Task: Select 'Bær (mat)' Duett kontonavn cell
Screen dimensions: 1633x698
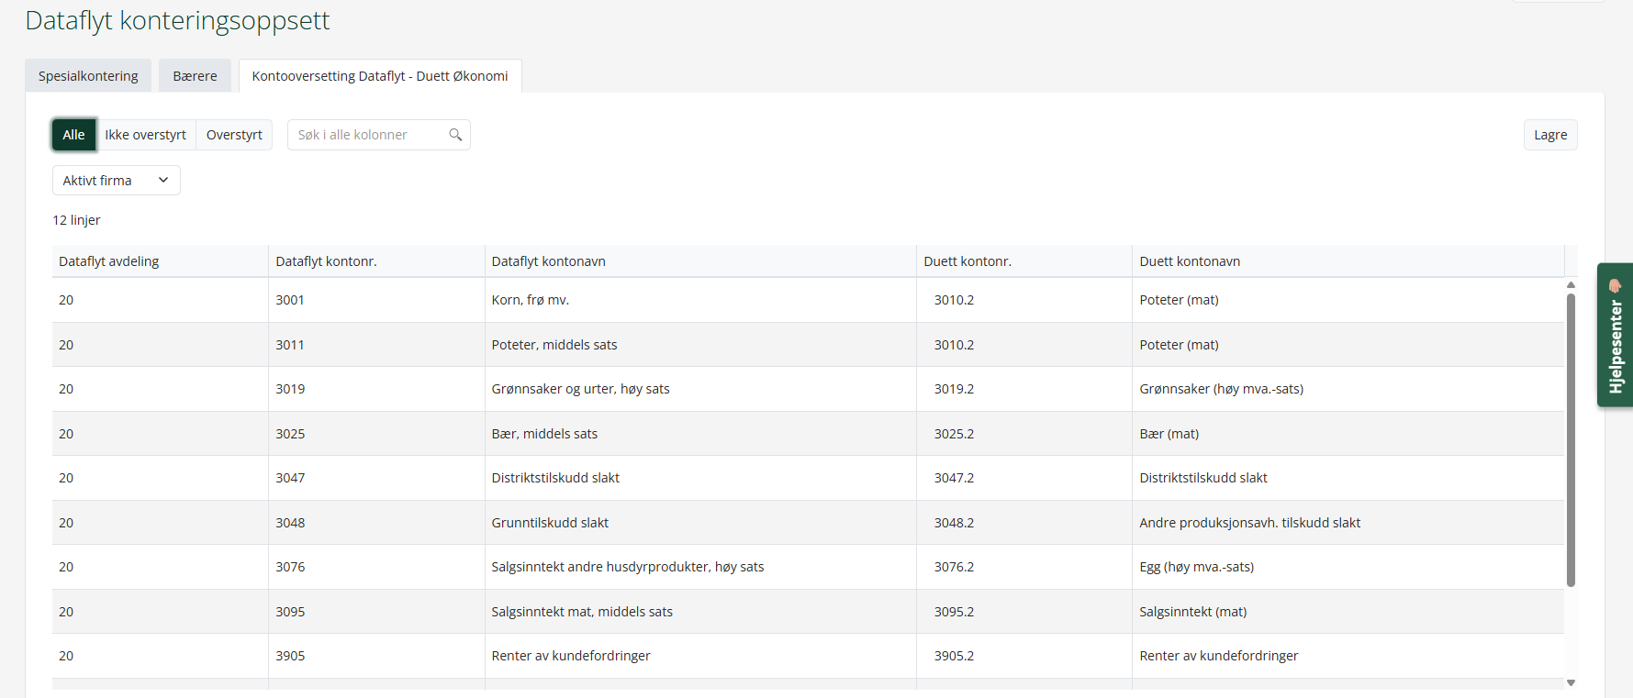Action: coord(1348,434)
